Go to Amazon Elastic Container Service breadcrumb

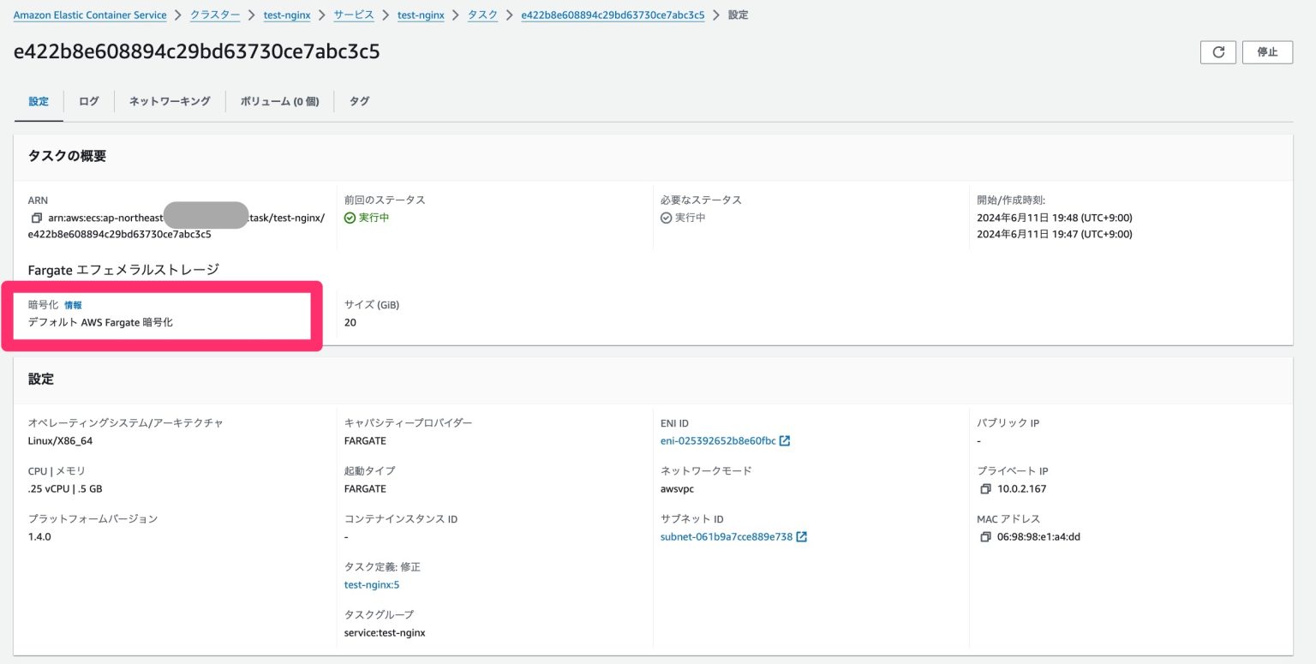point(89,15)
